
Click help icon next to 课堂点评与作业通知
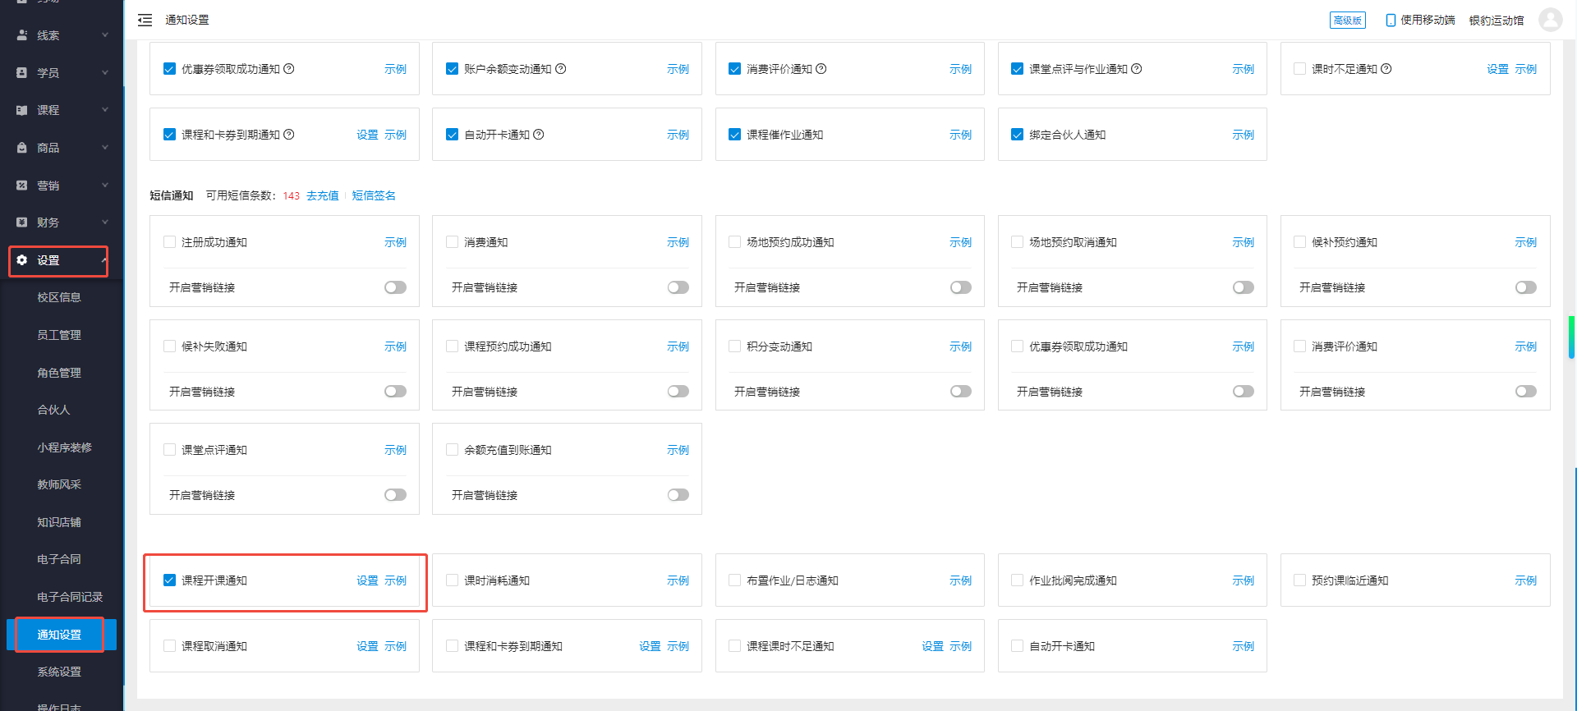tap(1137, 69)
